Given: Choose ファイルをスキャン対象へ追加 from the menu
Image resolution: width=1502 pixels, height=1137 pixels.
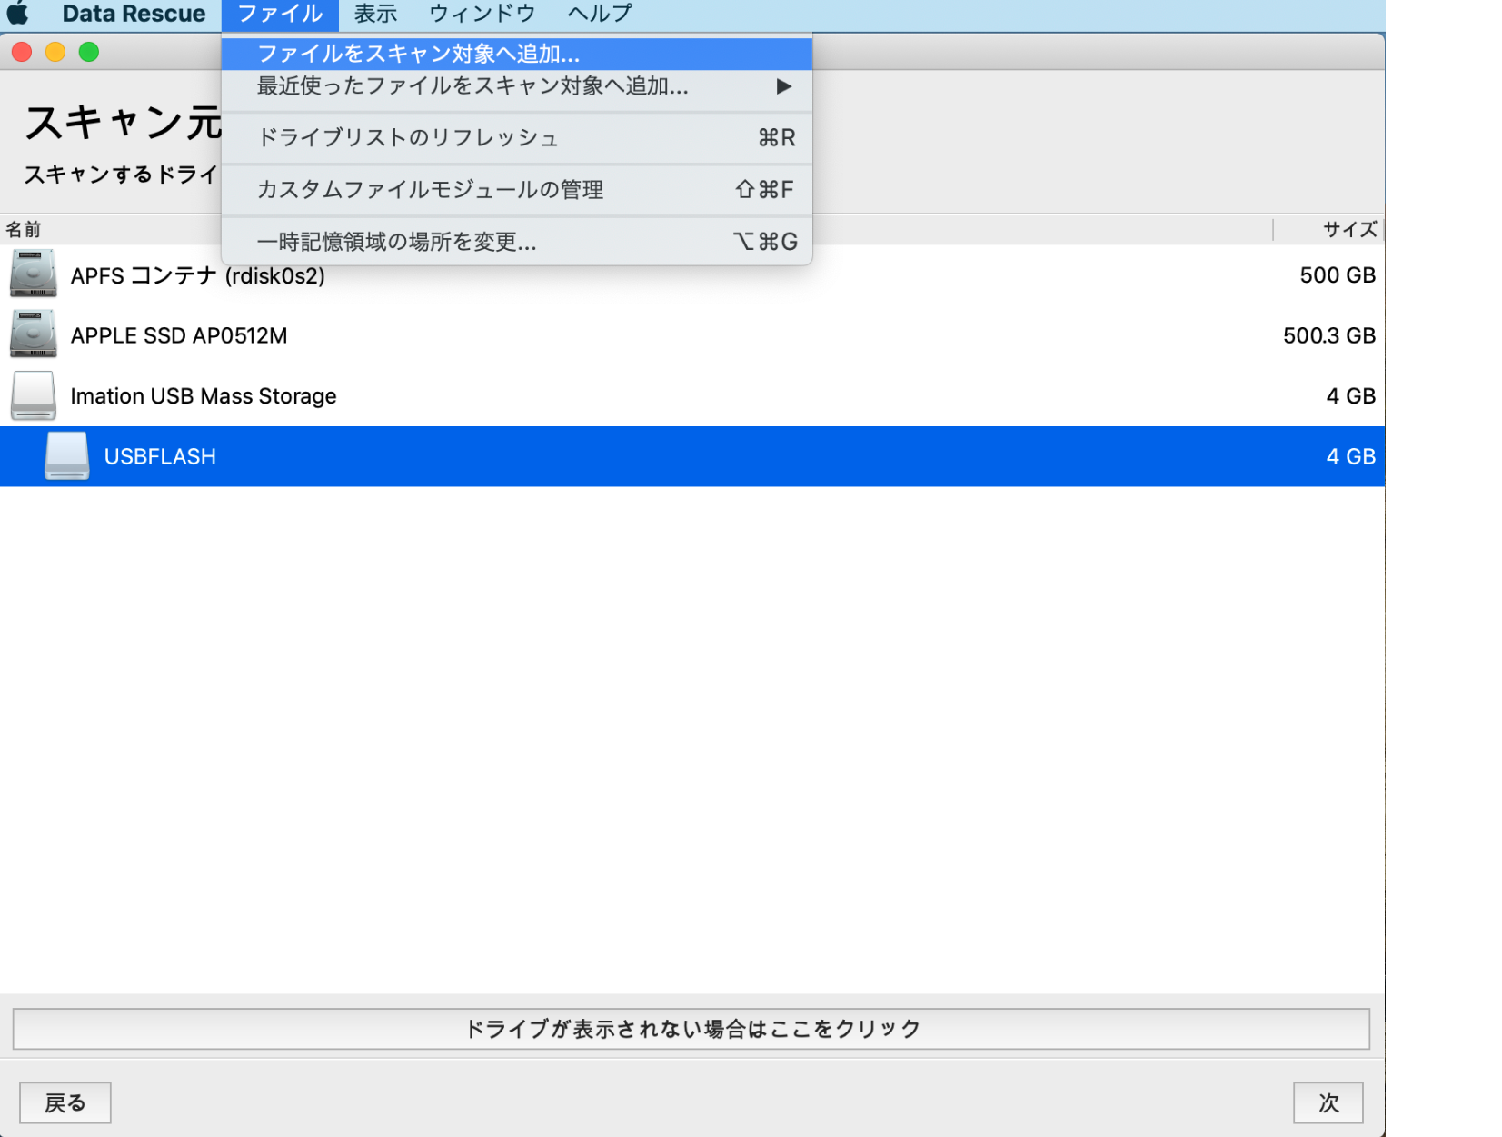Looking at the screenshot, I should point(418,54).
